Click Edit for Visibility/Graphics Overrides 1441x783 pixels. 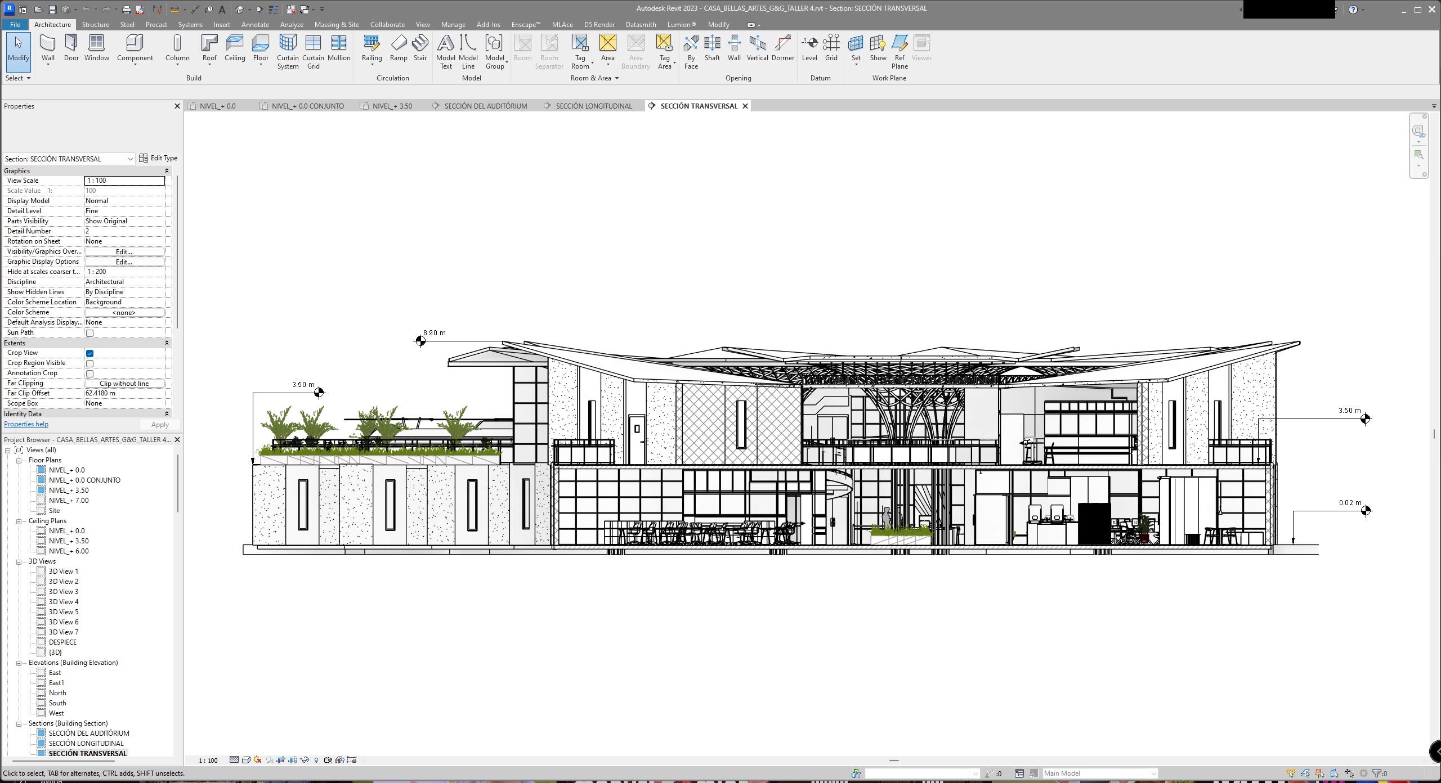coord(124,251)
